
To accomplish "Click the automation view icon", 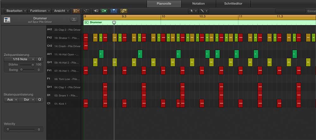I will tap(87, 11).
